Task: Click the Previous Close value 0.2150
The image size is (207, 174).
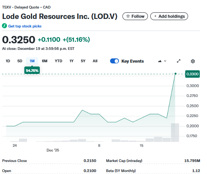Action: point(90,161)
